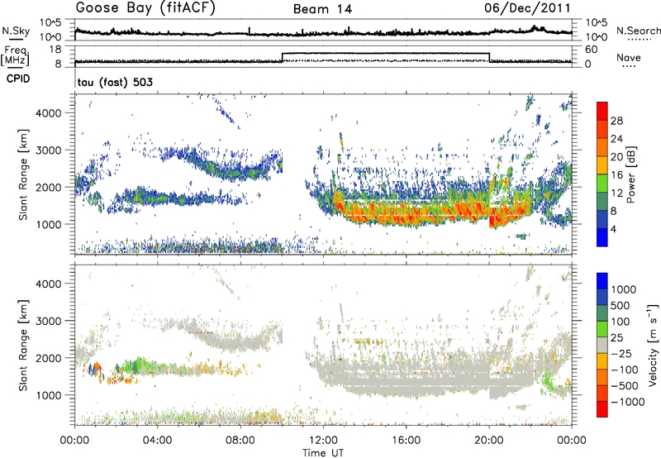The image size is (661, 458).
Task: Click the "2000" tick on the Velocity panel
Action: (x=49, y=358)
